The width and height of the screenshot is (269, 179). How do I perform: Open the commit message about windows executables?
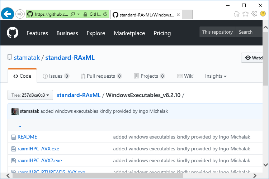tap(104, 111)
